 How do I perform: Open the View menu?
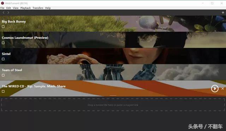click(x=16, y=8)
